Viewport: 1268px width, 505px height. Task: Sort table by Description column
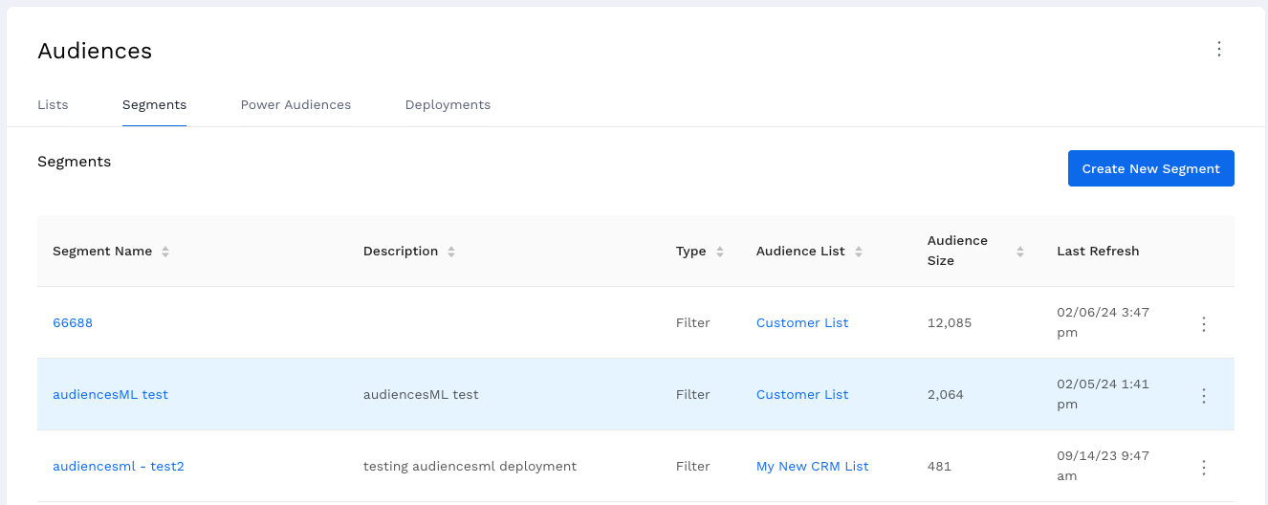click(451, 252)
